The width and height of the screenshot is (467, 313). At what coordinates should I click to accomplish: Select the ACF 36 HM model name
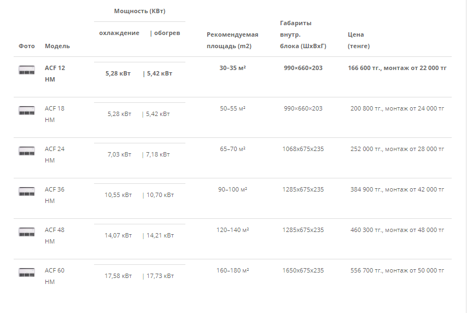pyautogui.click(x=55, y=195)
